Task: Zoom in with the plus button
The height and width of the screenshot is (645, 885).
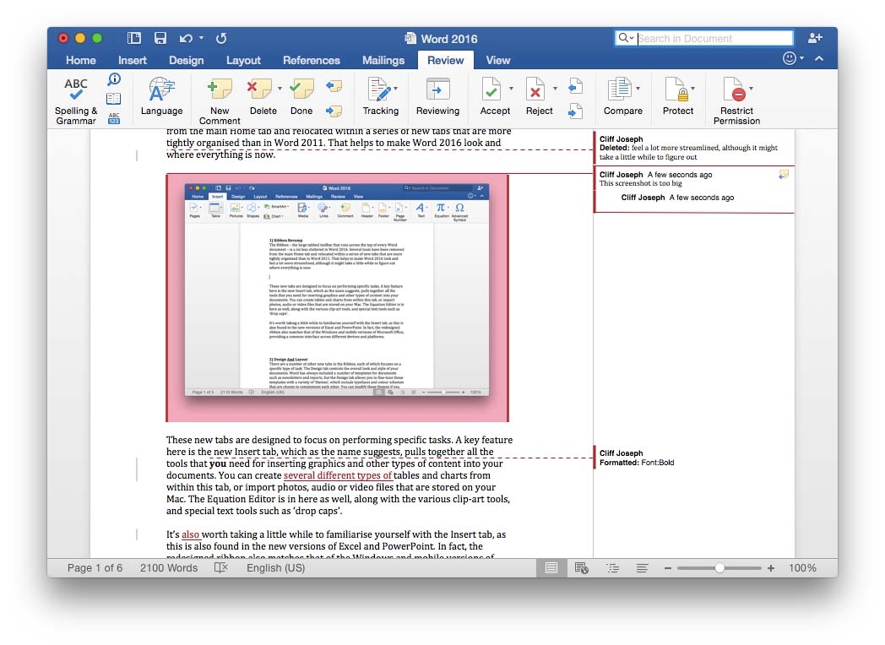Action: pos(771,568)
